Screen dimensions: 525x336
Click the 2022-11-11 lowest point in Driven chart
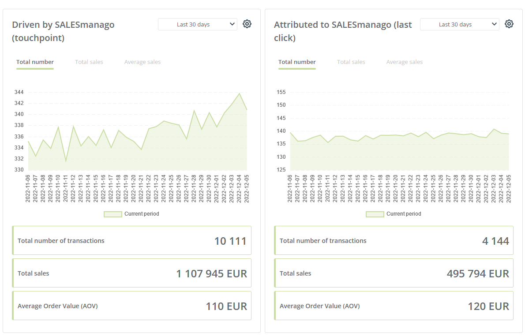(x=66, y=161)
